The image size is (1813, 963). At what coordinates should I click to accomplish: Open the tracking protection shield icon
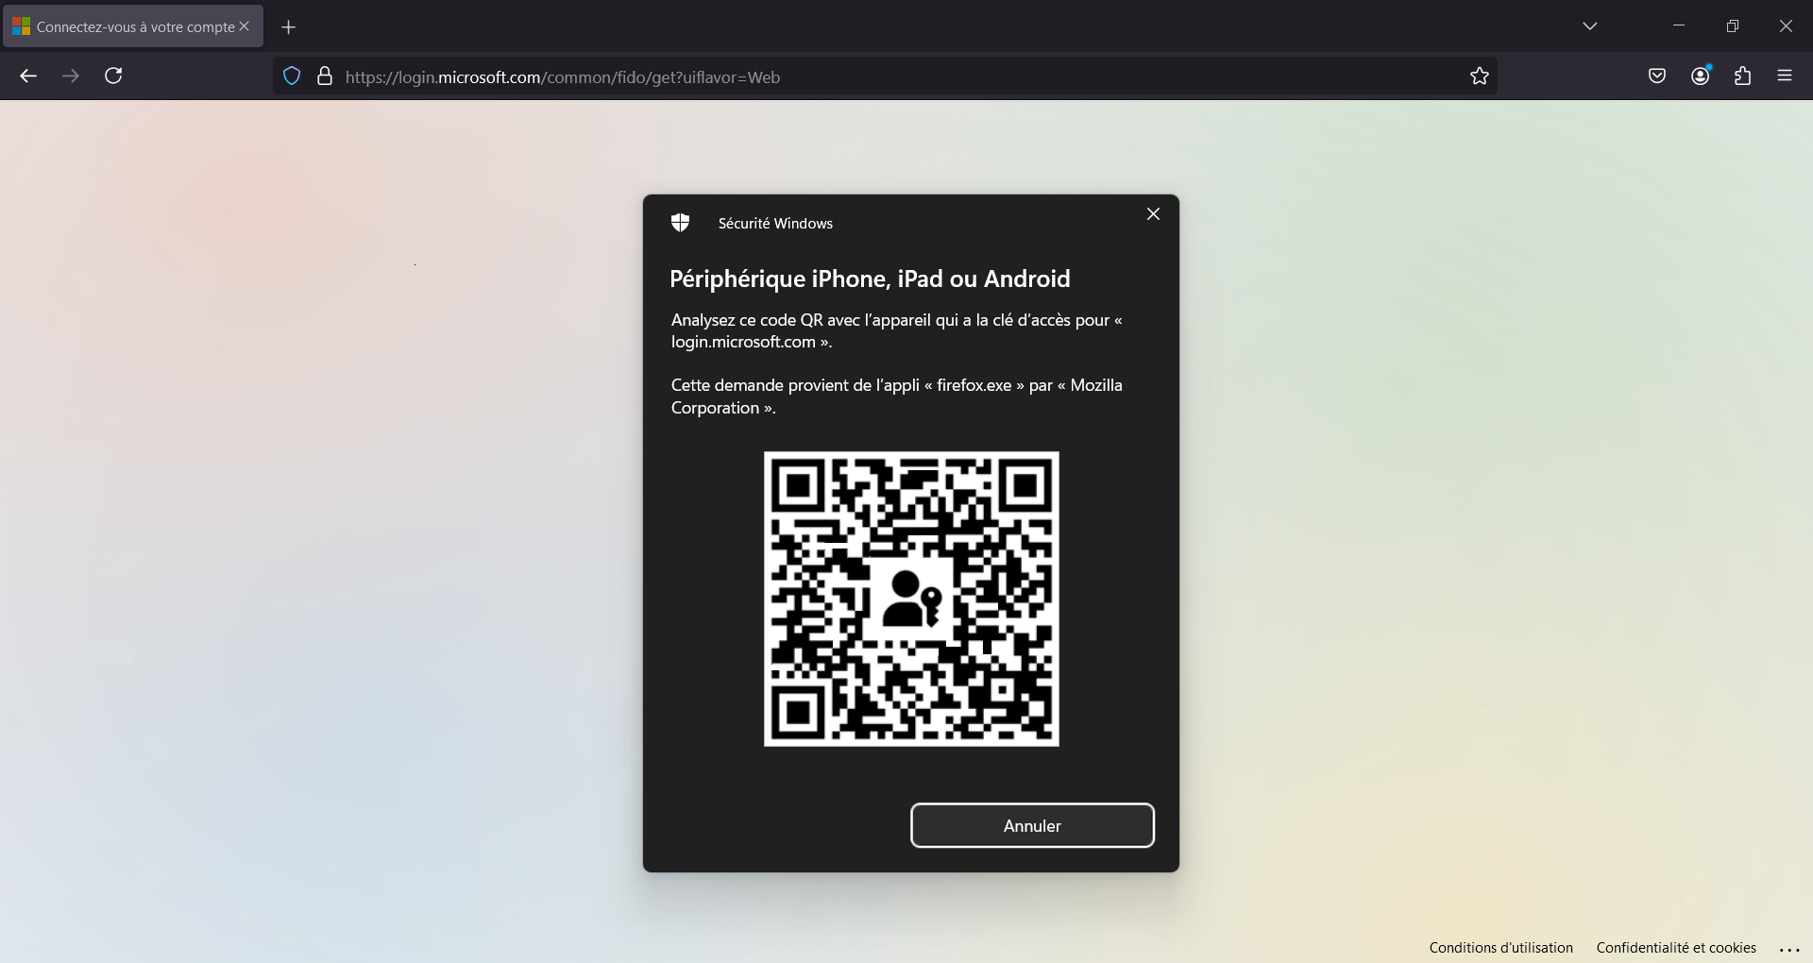pyautogui.click(x=292, y=76)
